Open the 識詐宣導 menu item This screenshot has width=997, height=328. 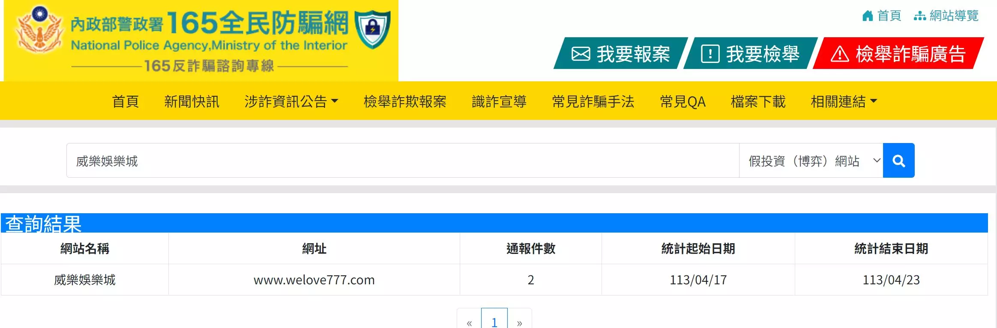point(499,101)
